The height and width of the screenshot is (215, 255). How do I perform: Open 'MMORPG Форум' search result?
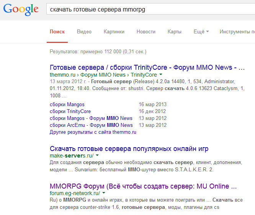tap(143, 186)
